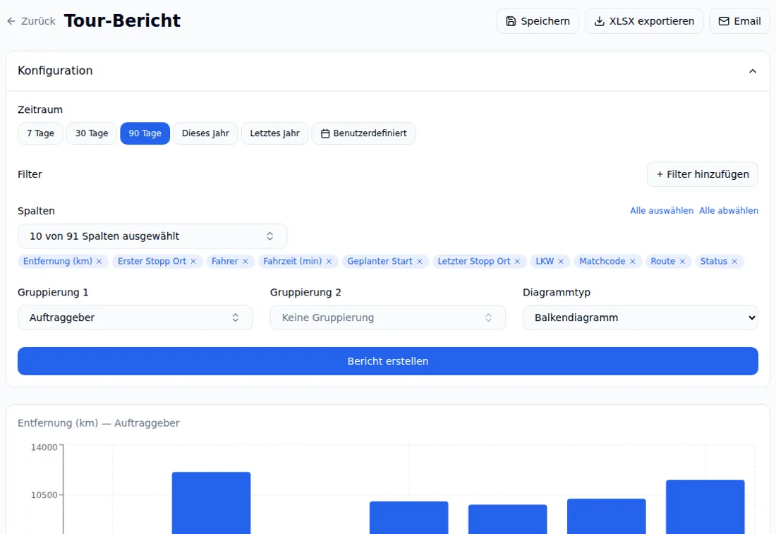The image size is (776, 534).
Task: Remove the Route column chip
Action: click(x=682, y=261)
